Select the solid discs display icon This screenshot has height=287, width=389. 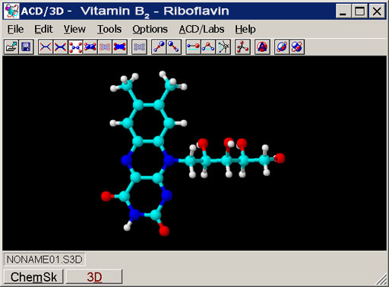click(x=120, y=47)
